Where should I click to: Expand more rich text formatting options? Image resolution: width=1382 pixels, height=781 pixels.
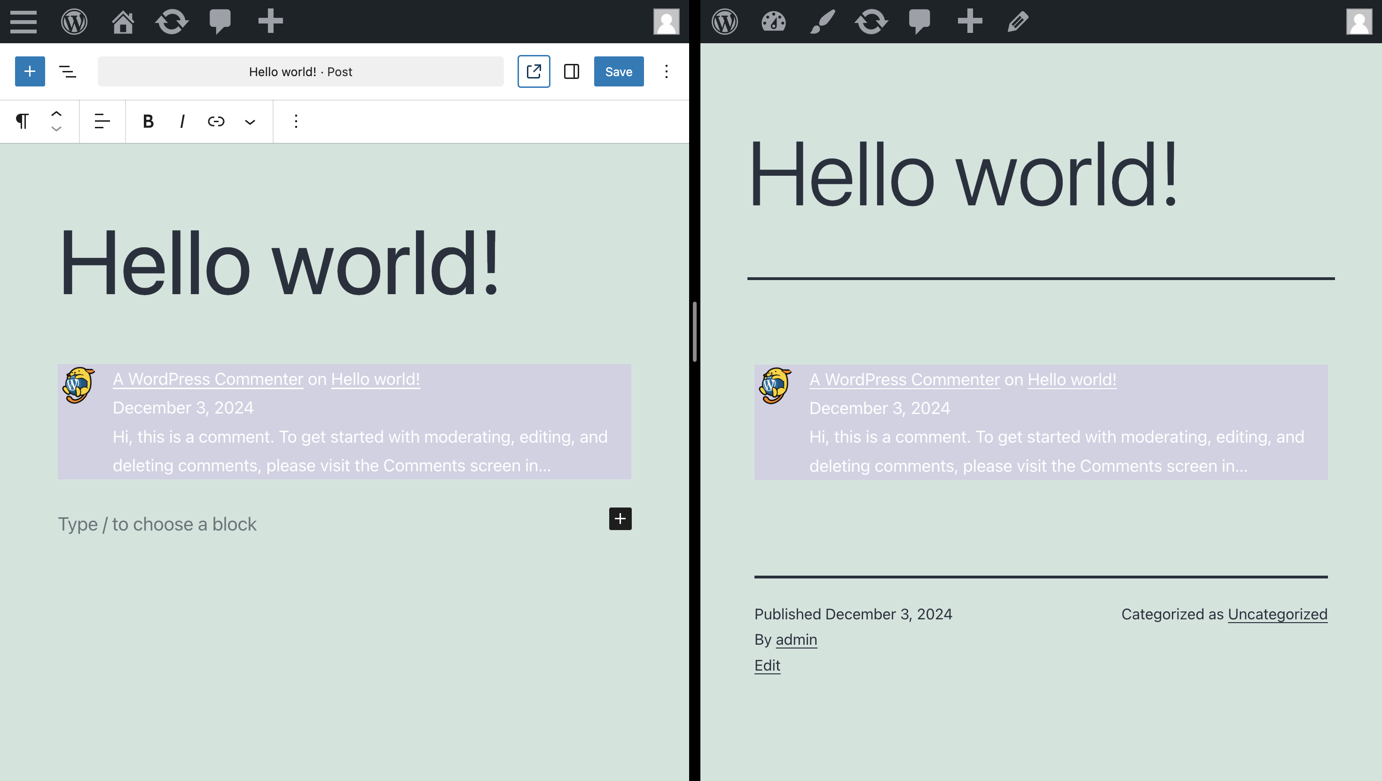pos(250,122)
